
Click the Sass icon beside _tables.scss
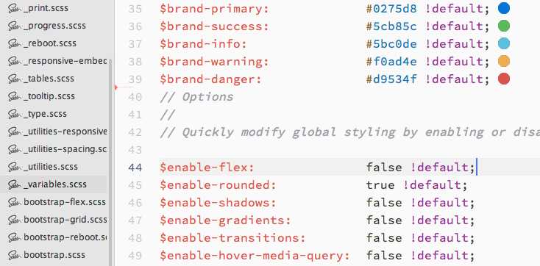click(15, 79)
